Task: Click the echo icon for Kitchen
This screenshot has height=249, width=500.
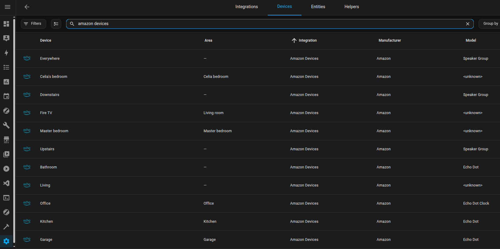Action: 27,221
